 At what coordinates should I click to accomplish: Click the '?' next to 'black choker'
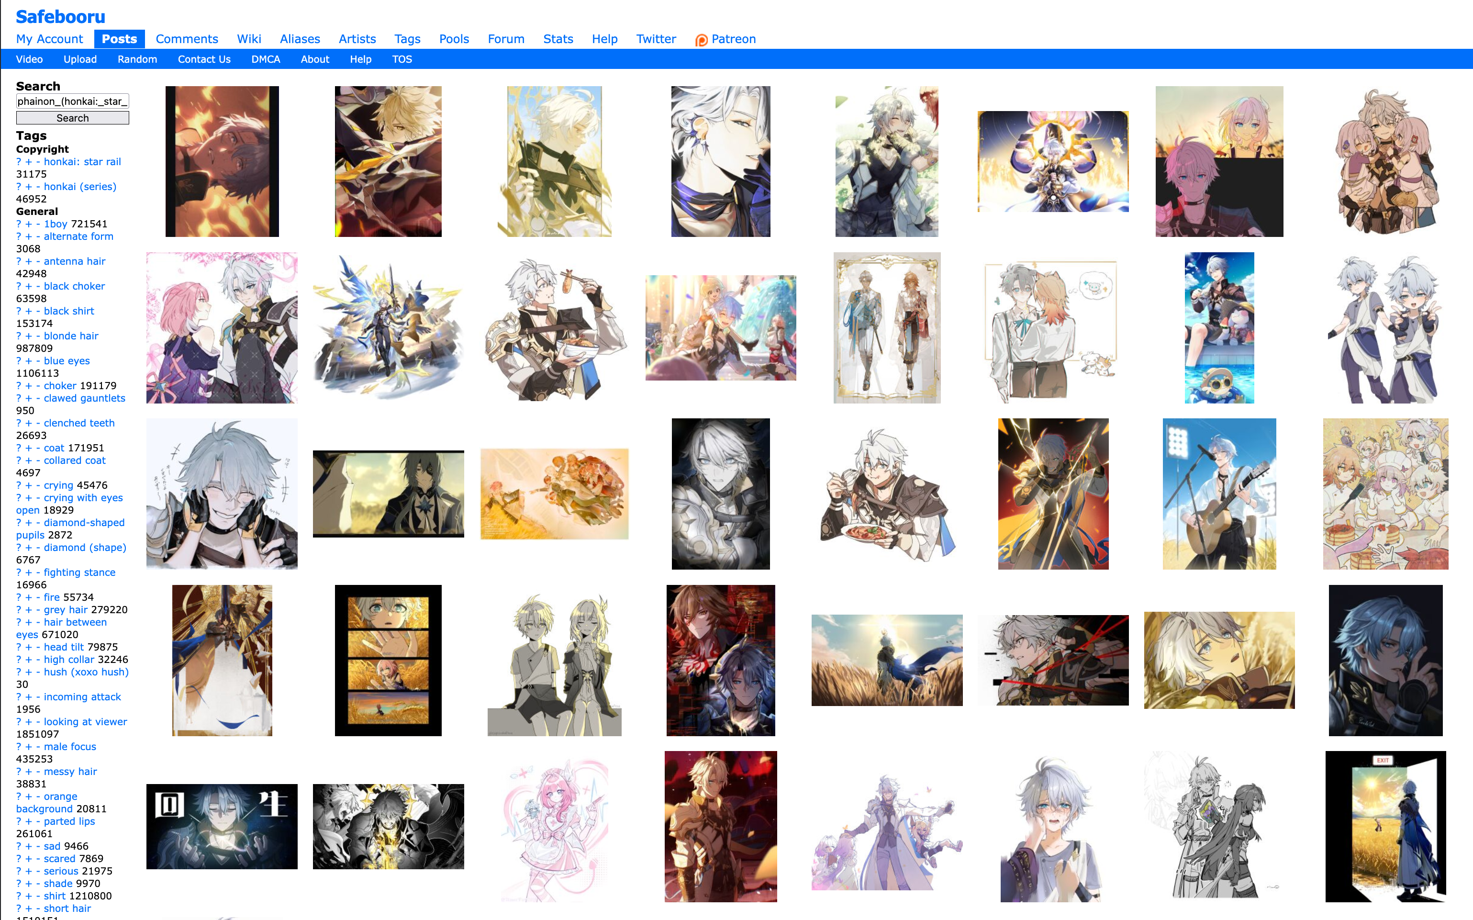(18, 286)
